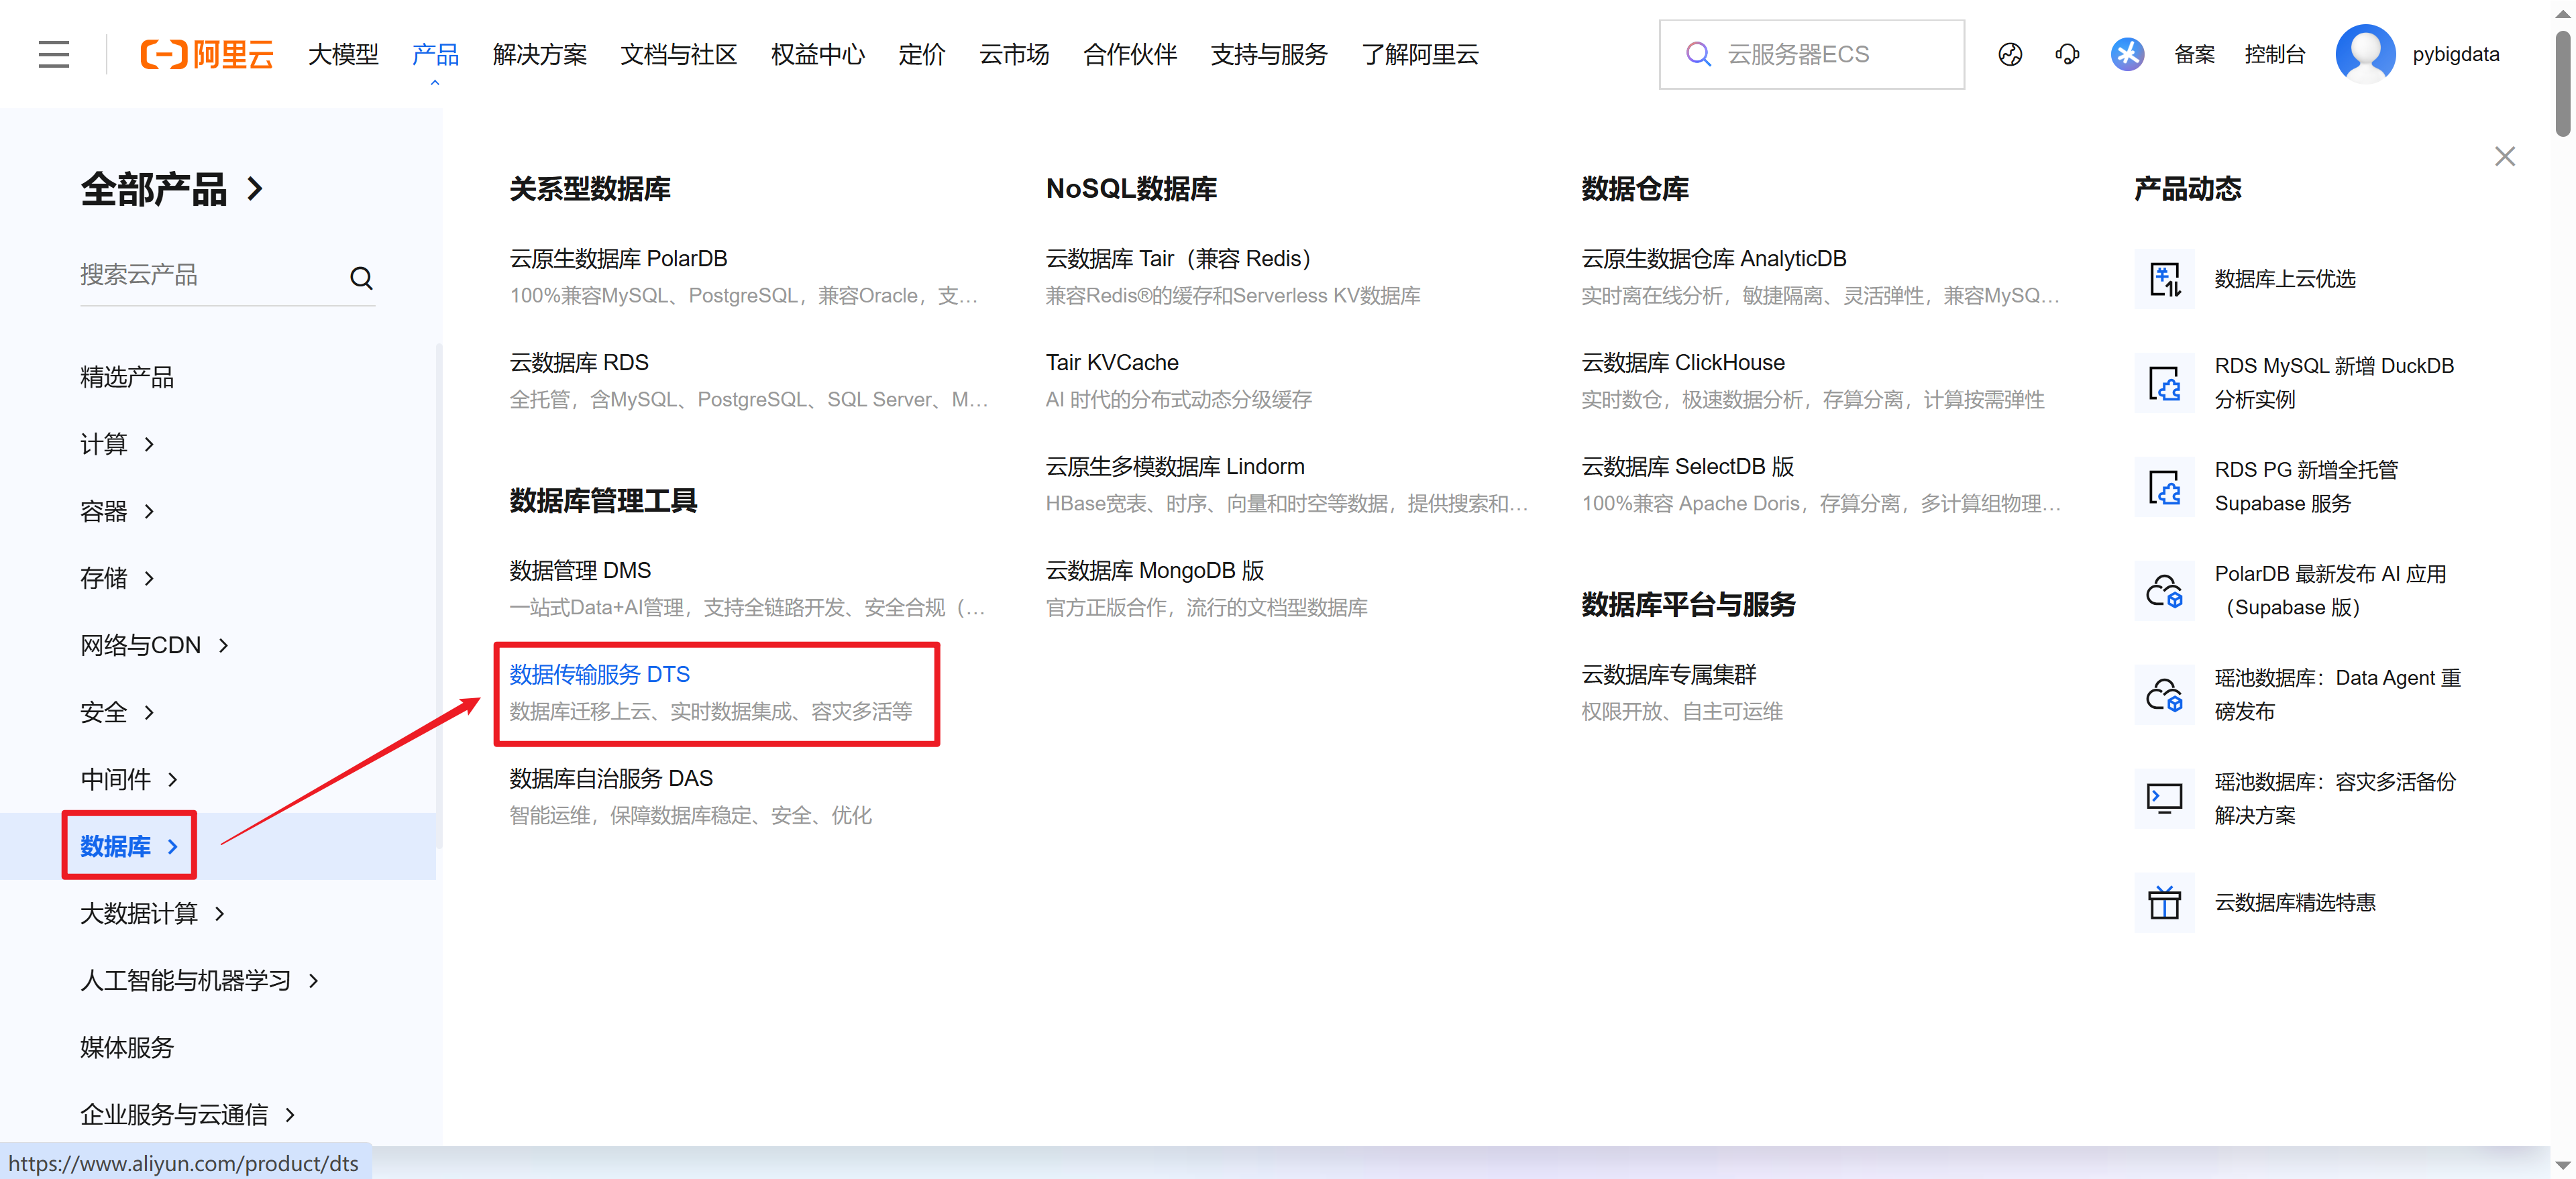
Task: Expand the 计算 category
Action: [x=117, y=444]
